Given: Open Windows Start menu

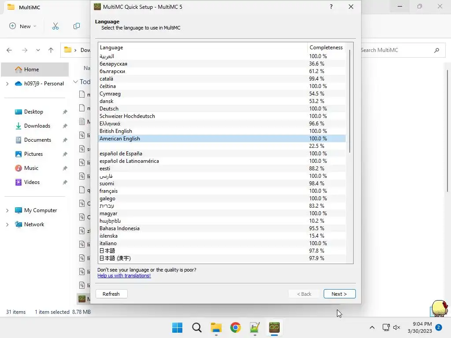Looking at the screenshot, I should (177, 327).
